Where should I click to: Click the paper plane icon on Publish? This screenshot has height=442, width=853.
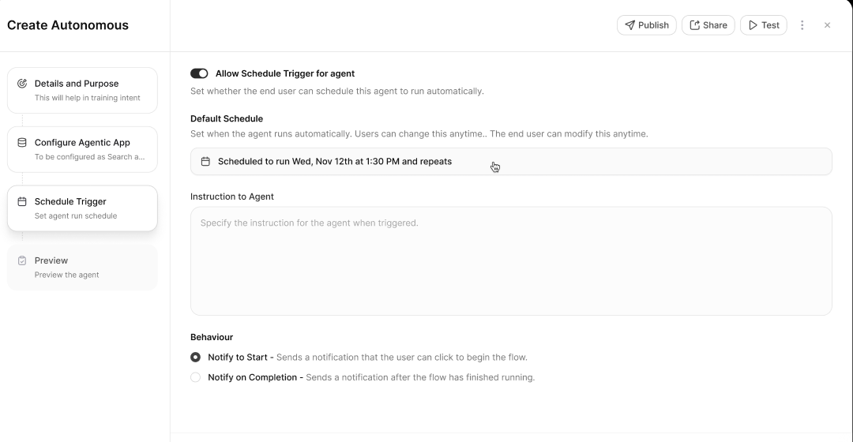(629, 25)
